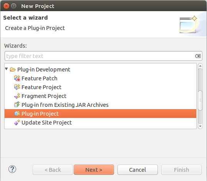Choose the Update Site Project wizard
This screenshot has width=207, height=181.
tap(46, 123)
